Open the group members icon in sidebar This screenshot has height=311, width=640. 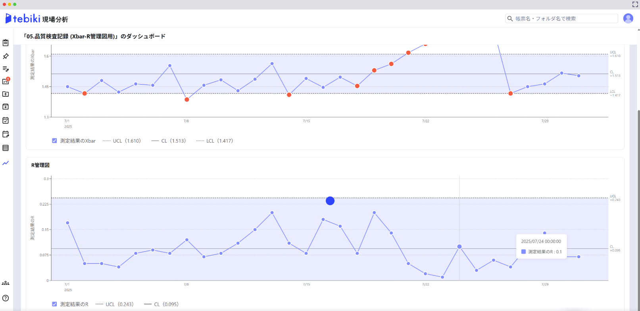click(6, 283)
